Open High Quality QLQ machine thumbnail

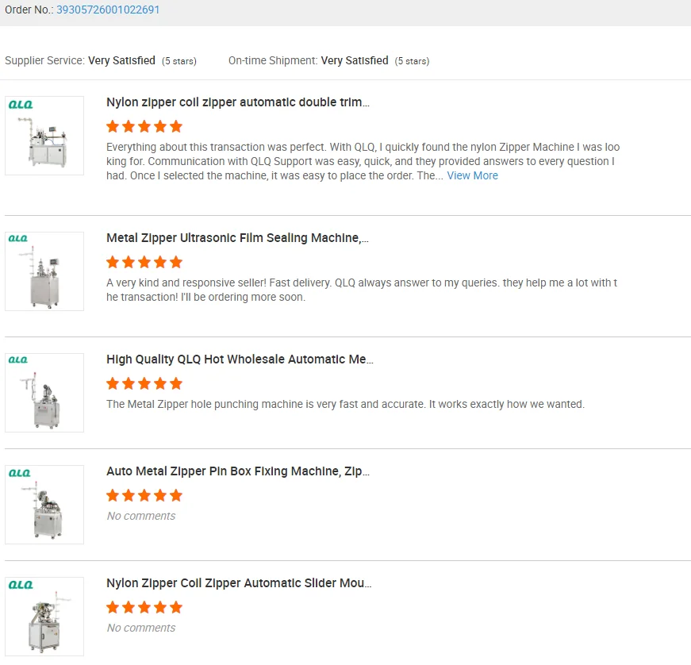44,393
